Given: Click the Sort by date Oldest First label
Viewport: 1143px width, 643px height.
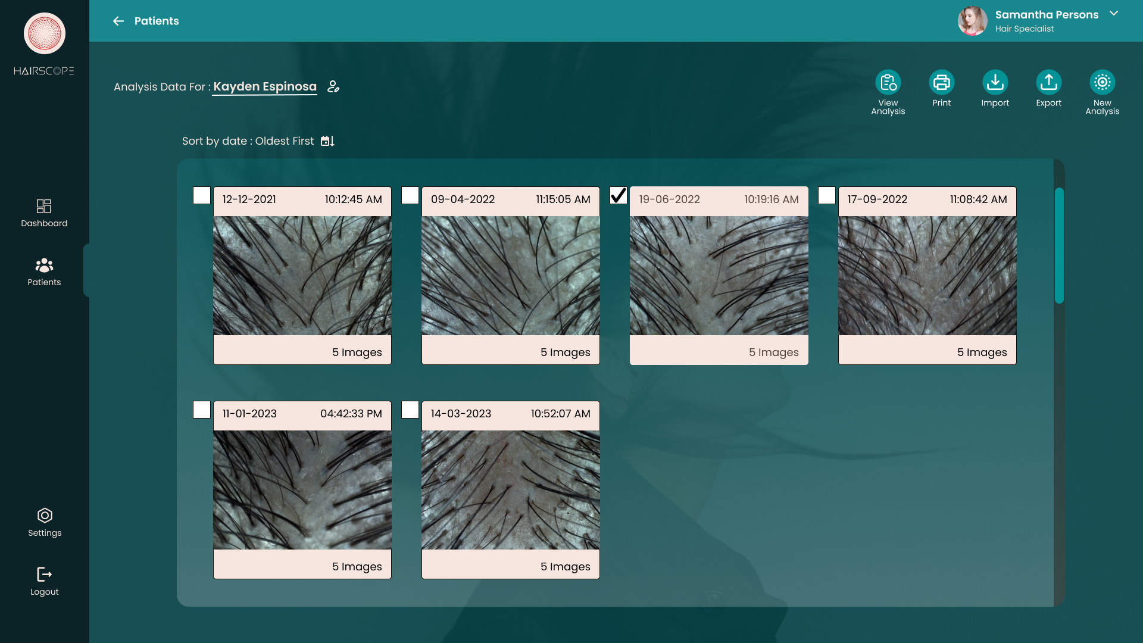Looking at the screenshot, I should pos(248,141).
